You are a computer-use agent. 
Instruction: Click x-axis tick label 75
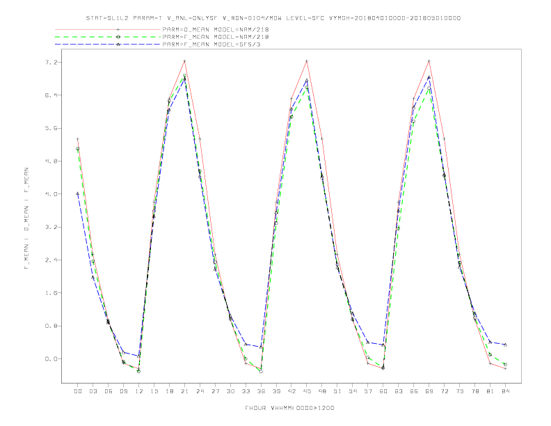[x=460, y=391]
